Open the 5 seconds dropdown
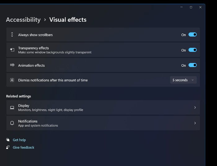 (x=183, y=80)
